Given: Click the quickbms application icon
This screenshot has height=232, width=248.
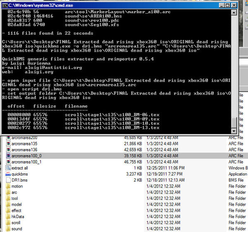Looking at the screenshot, I should [x=8, y=174].
